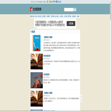Click the snowy mountain sunset thumbnail
111x111 pixels.
37,80
